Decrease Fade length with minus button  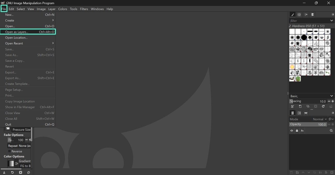click(x=27, y=140)
